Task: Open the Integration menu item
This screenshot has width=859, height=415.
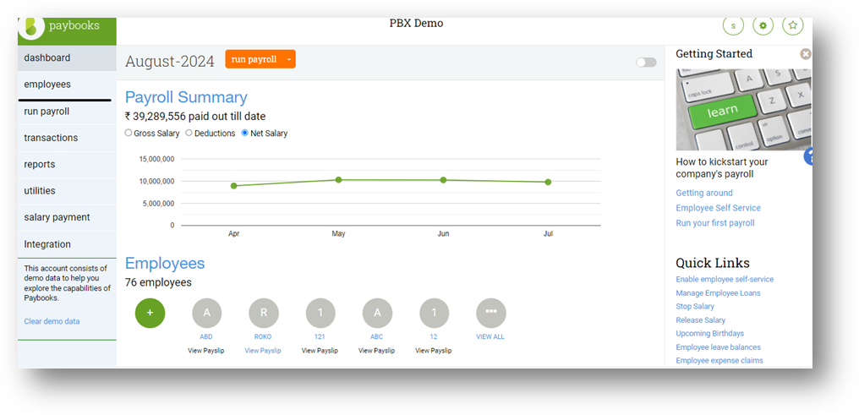Action: coord(67,244)
